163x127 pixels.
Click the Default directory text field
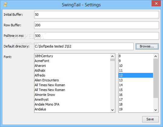(84, 46)
